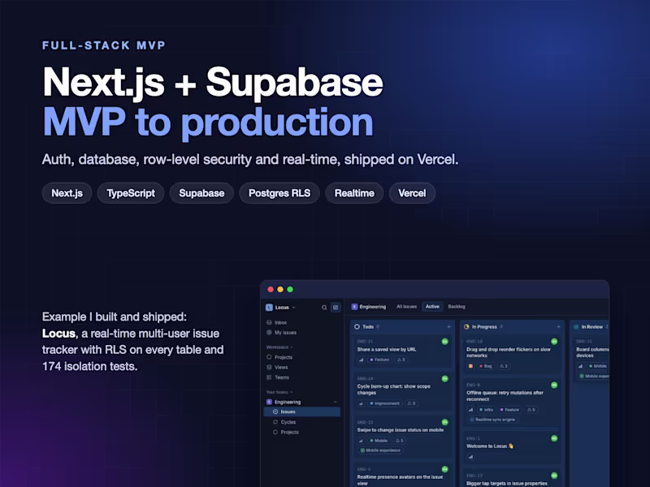Click the Inbox icon in sidebar
Viewport: 650px width, 487px height.
(x=269, y=322)
